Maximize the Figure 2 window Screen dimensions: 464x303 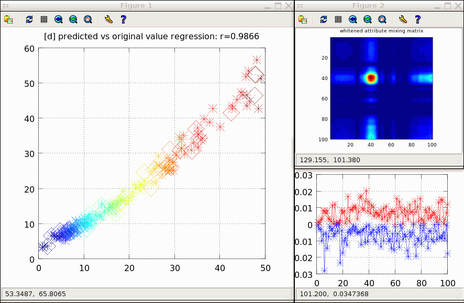(x=447, y=6)
